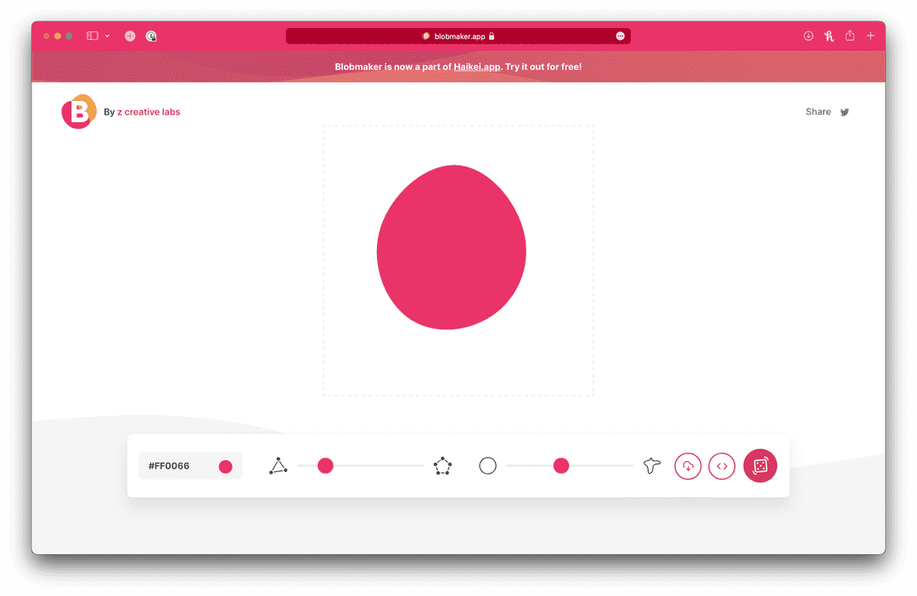Click the pink color swatch
The width and height of the screenshot is (917, 596).
point(225,465)
